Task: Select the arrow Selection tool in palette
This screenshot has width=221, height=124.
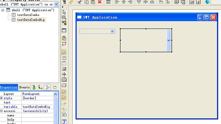Action: point(64,12)
